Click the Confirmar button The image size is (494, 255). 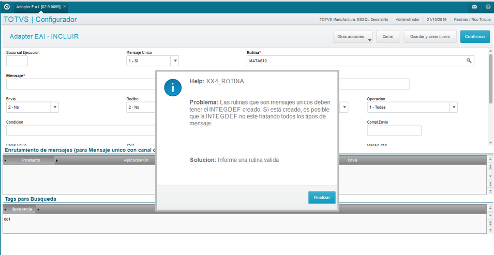click(x=475, y=37)
